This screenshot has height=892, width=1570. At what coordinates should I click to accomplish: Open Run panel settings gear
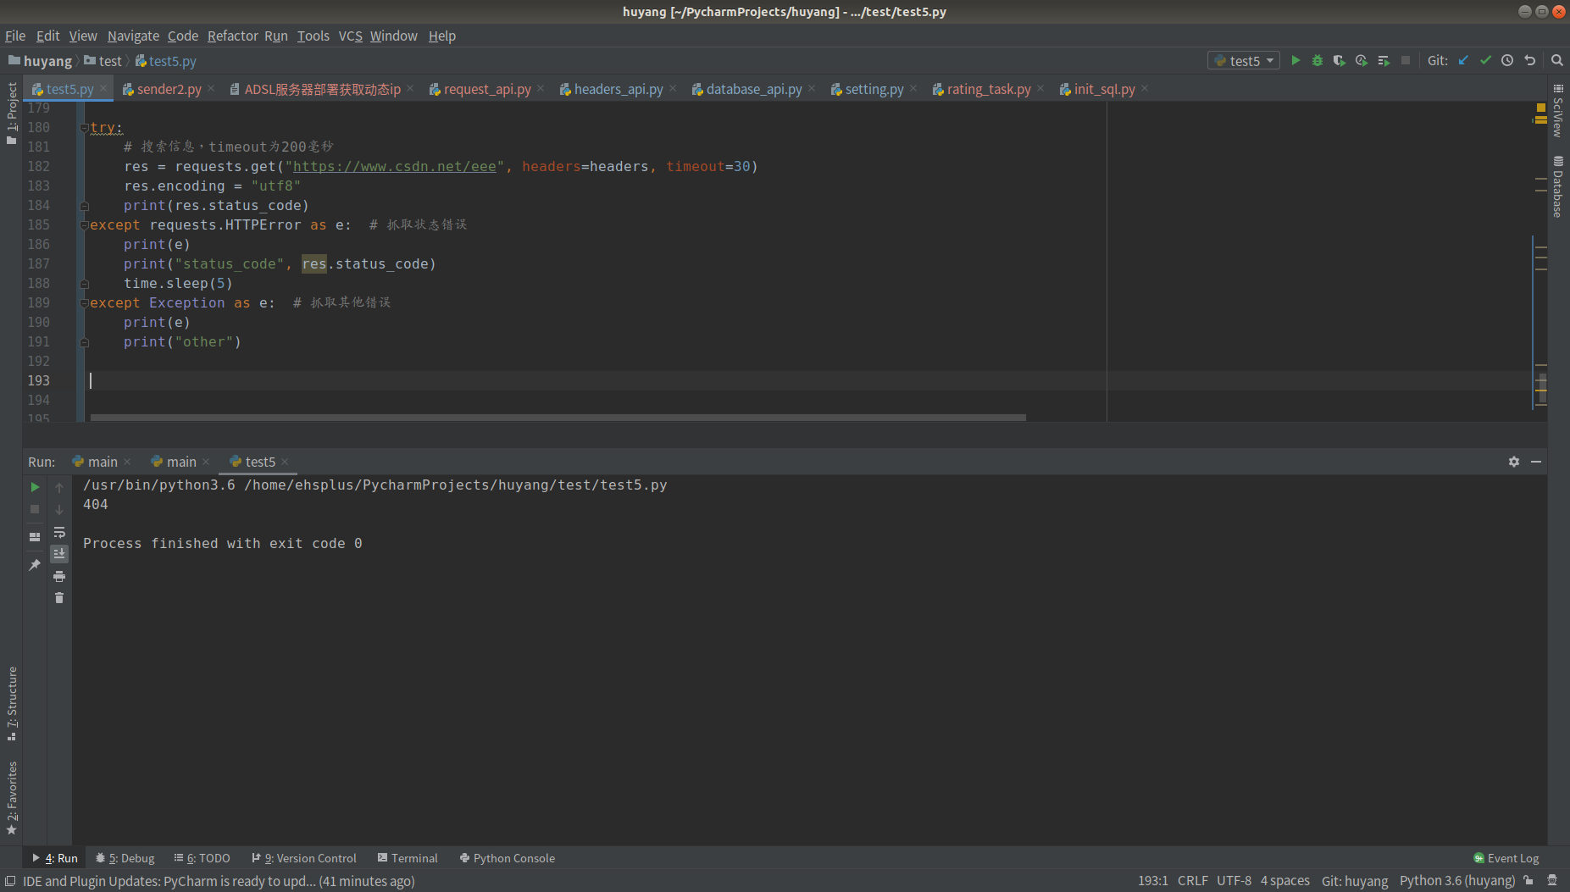point(1514,462)
